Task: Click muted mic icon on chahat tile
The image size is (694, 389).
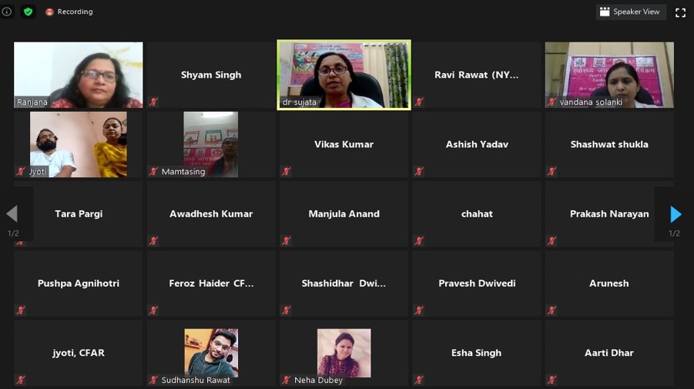Action: pos(419,241)
